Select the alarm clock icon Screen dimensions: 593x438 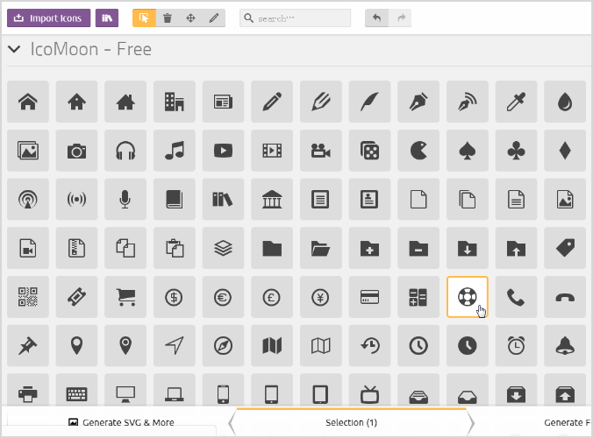516,345
